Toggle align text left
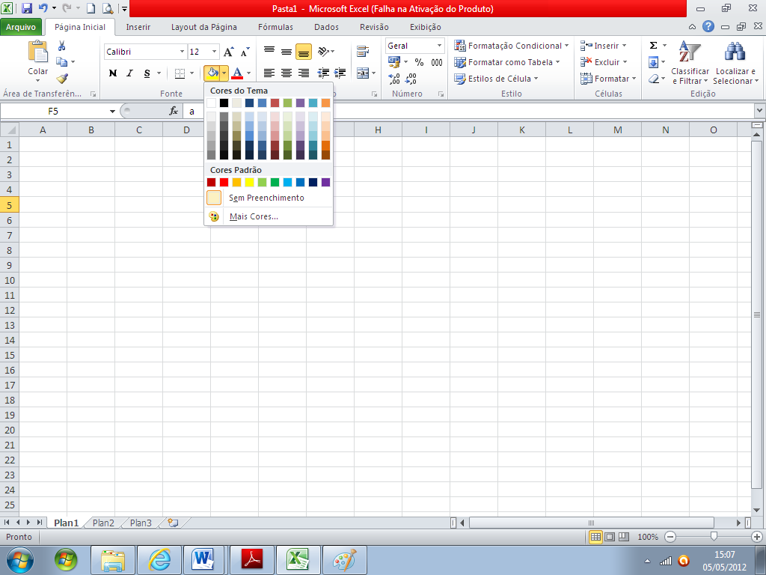 point(269,73)
